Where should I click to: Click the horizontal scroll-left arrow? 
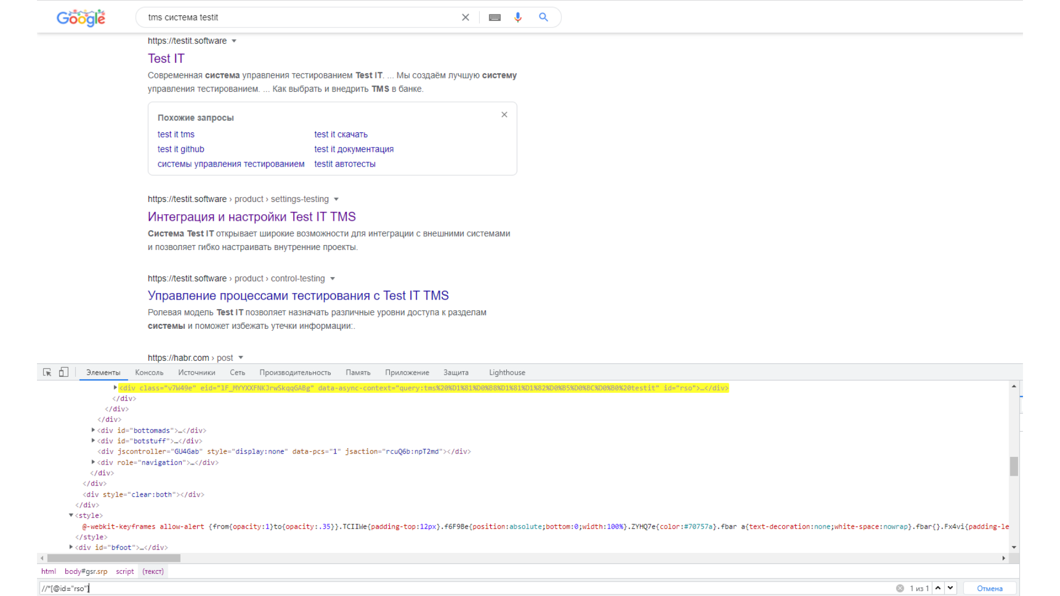42,558
